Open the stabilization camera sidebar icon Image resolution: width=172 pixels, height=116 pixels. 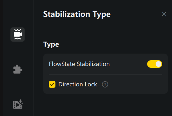18,34
